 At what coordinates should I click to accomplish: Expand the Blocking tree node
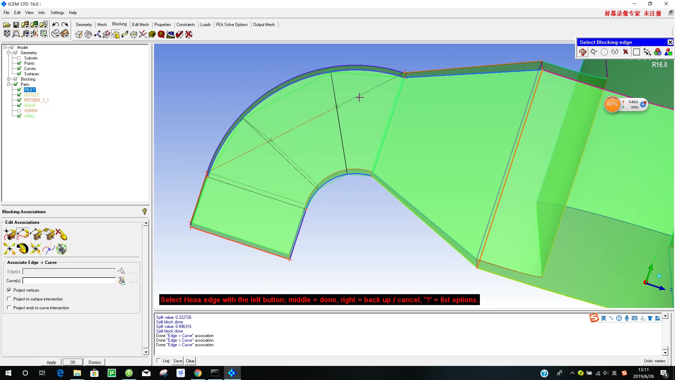[8, 79]
